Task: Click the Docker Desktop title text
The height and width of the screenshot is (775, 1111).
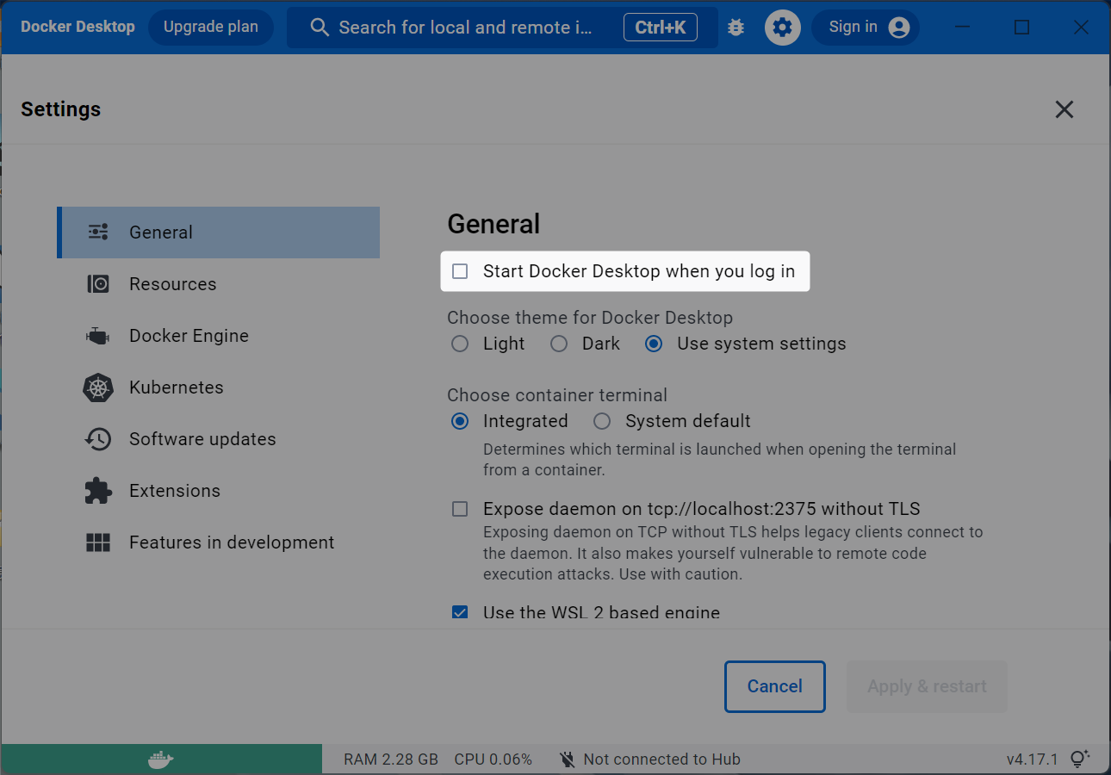Action: [78, 27]
